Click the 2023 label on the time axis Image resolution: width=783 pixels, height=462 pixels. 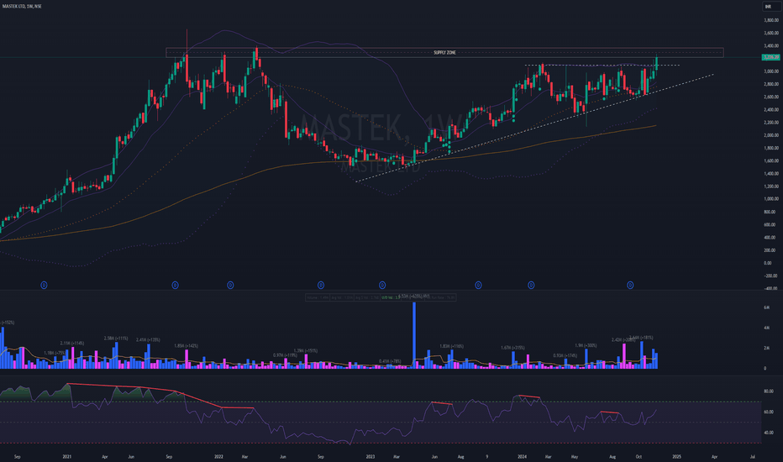[x=370, y=456]
